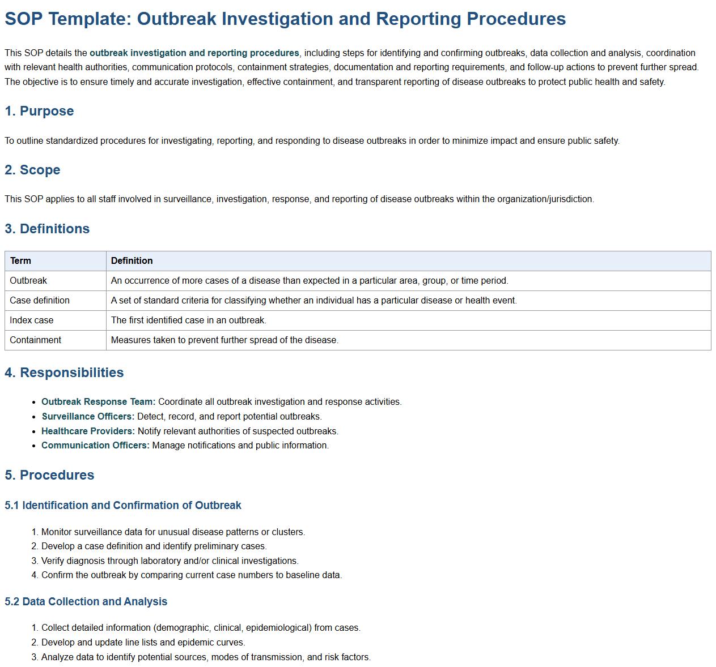This screenshot has width=716, height=667.
Task: Click the 'Index case' term cell
Action: tap(32, 320)
